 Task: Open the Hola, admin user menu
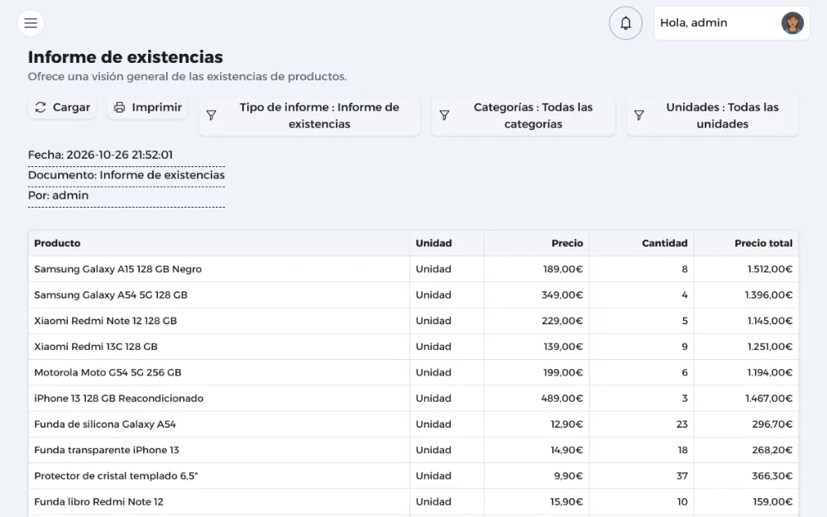click(x=732, y=23)
